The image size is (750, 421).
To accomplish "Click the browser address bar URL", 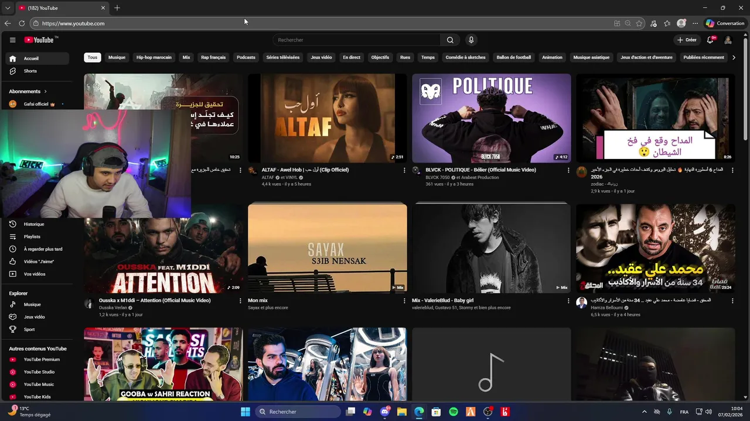I will [73, 23].
